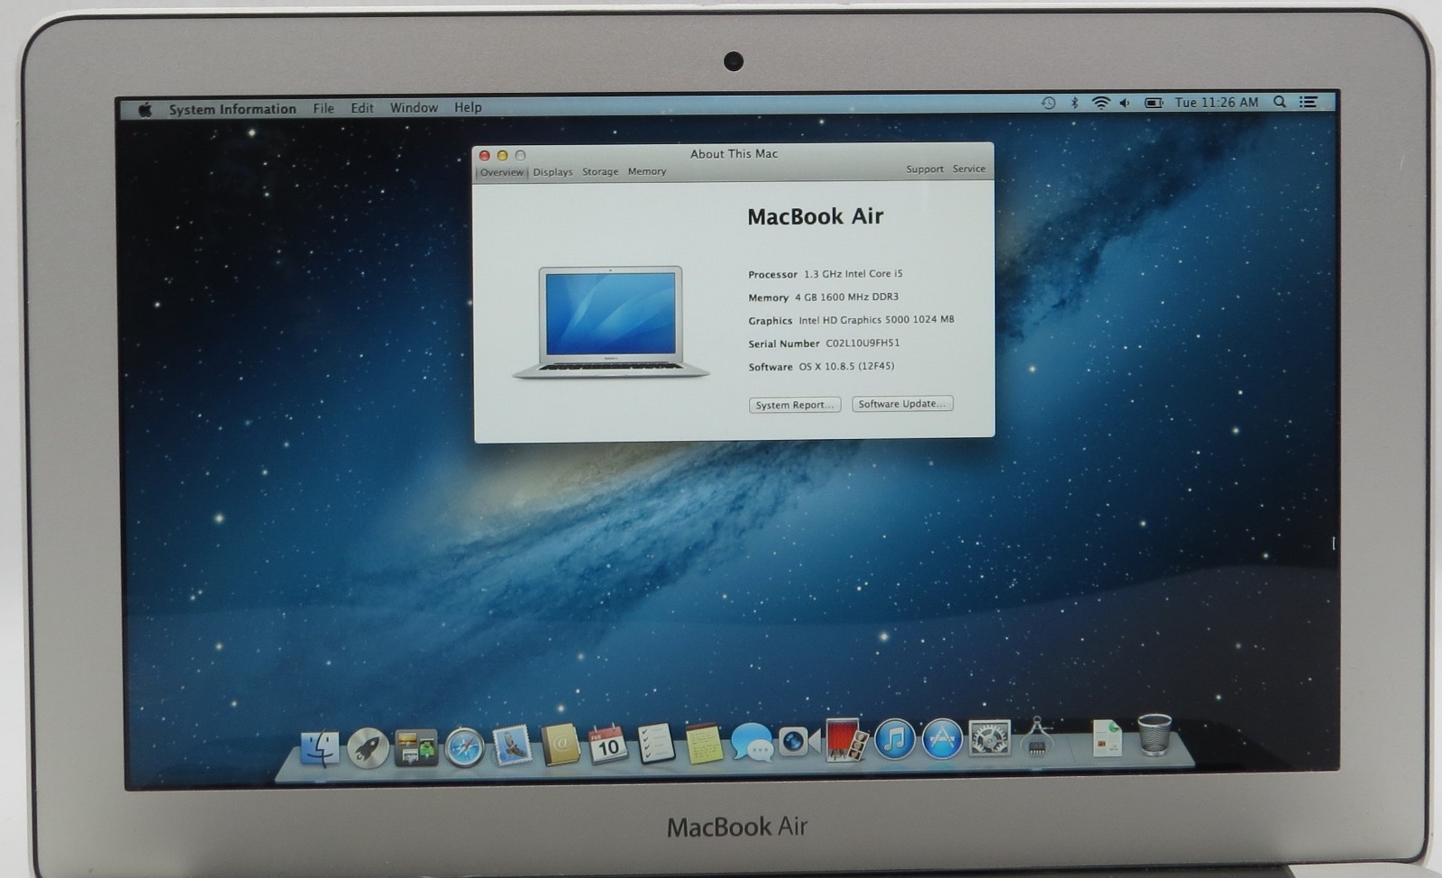This screenshot has height=878, width=1442.
Task: Open the Trash in the Dock
Action: 1155,734
